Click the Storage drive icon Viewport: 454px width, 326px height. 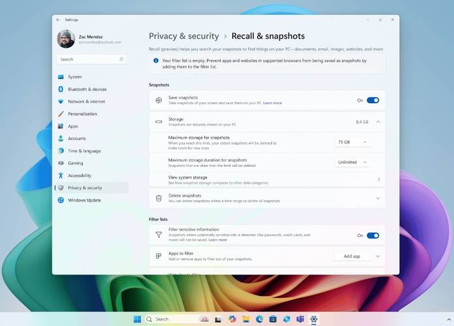pyautogui.click(x=159, y=122)
